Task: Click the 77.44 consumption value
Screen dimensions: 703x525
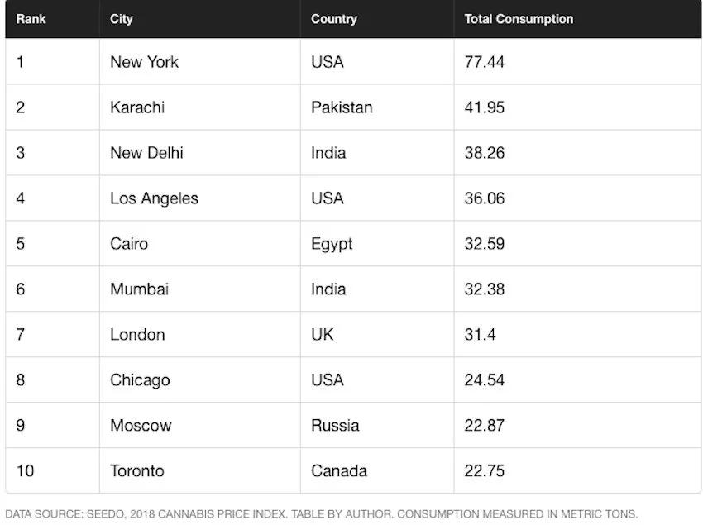Action: (x=485, y=62)
